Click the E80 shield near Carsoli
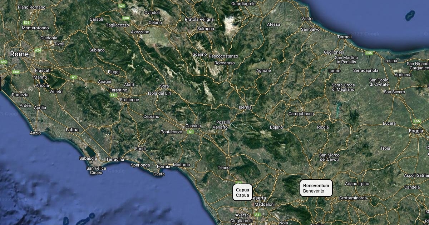Screen dimensions: 429x225 tap(126, 18)
